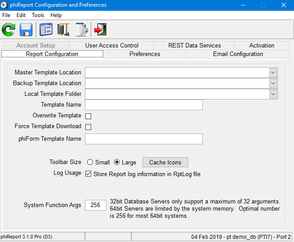Screen dimensions: 294x242
Task: Click the green refresh arrow toolbar icon
Action: (8, 30)
